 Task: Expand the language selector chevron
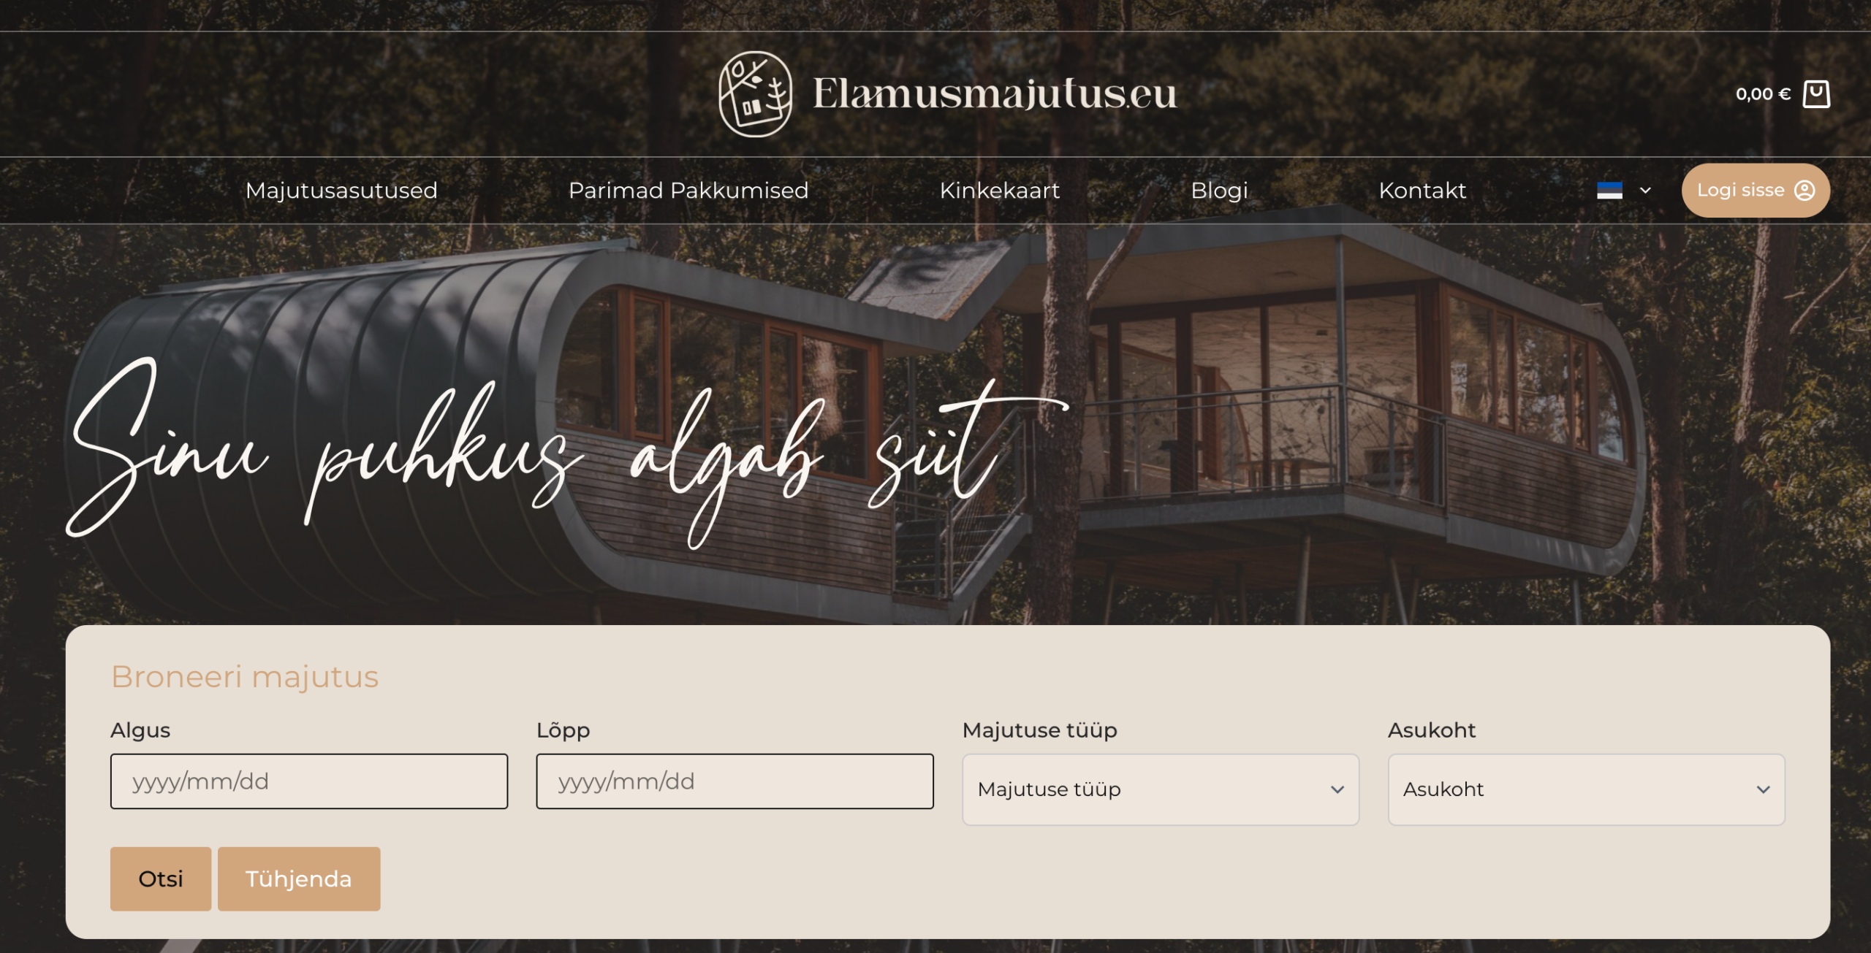click(1645, 191)
